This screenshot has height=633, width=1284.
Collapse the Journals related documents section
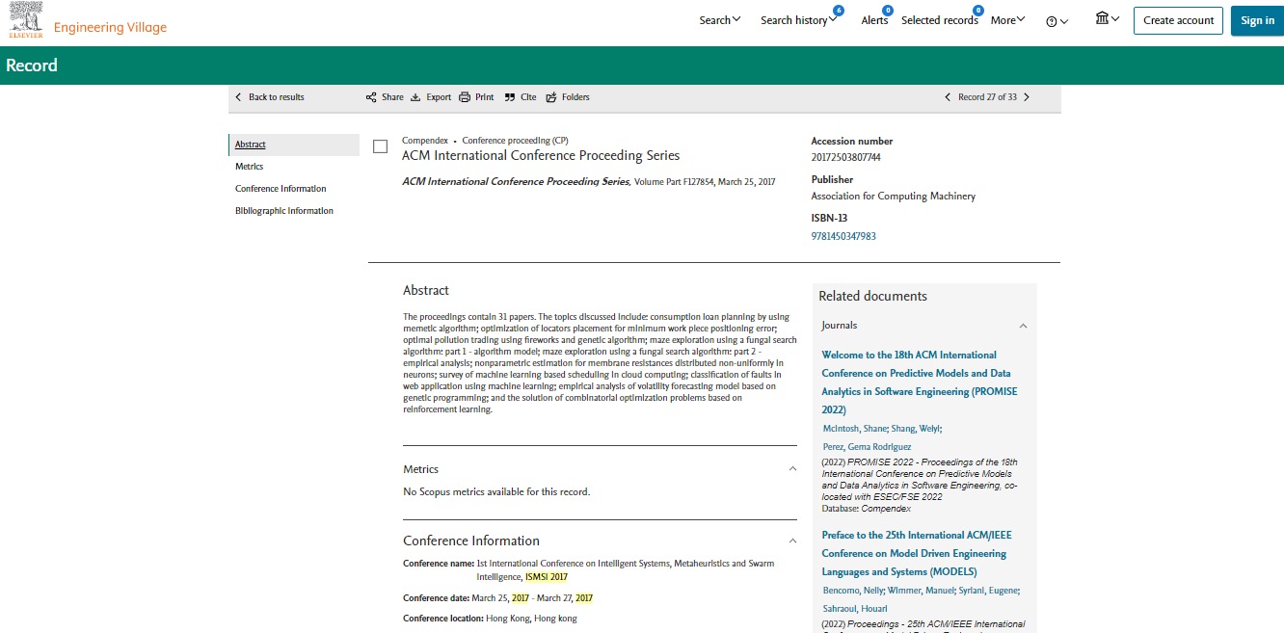tap(1023, 326)
